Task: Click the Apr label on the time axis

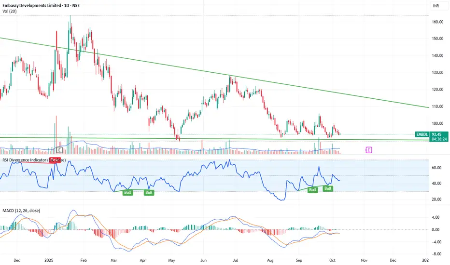Action: [x=142, y=260]
